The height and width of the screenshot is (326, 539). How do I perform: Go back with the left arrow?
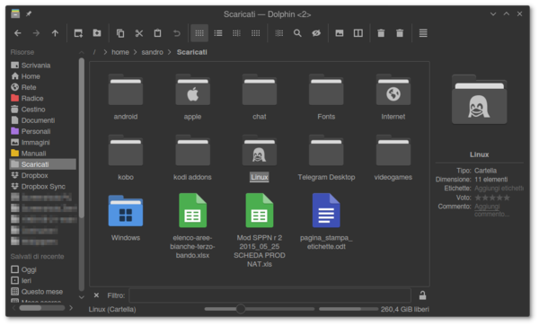(18, 33)
